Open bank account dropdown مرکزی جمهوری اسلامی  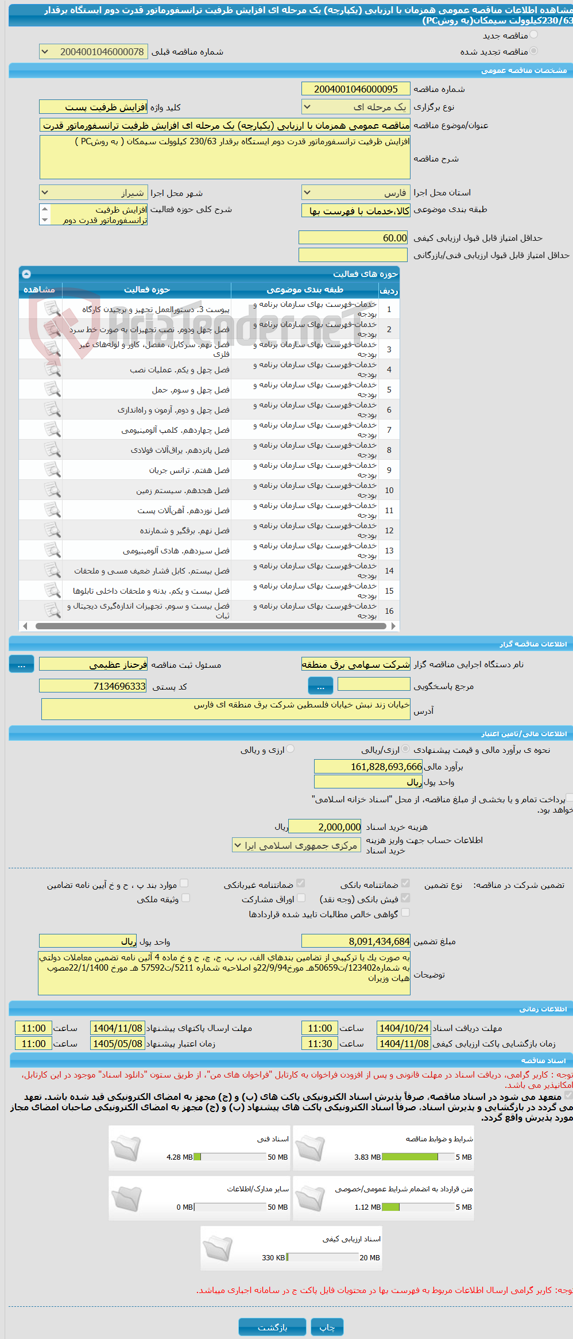pyautogui.click(x=296, y=845)
